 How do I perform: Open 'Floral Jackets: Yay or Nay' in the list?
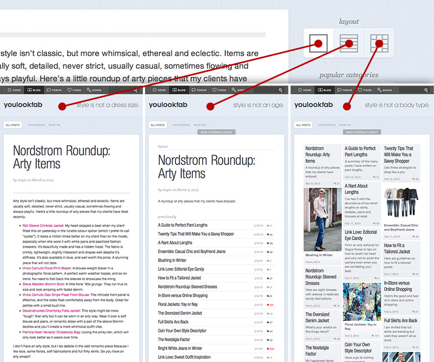click(177, 304)
